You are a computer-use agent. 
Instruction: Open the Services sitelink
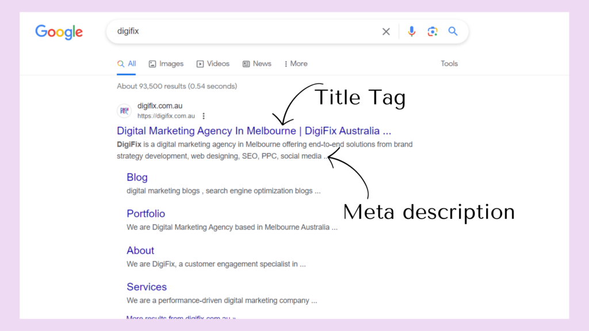tap(147, 287)
